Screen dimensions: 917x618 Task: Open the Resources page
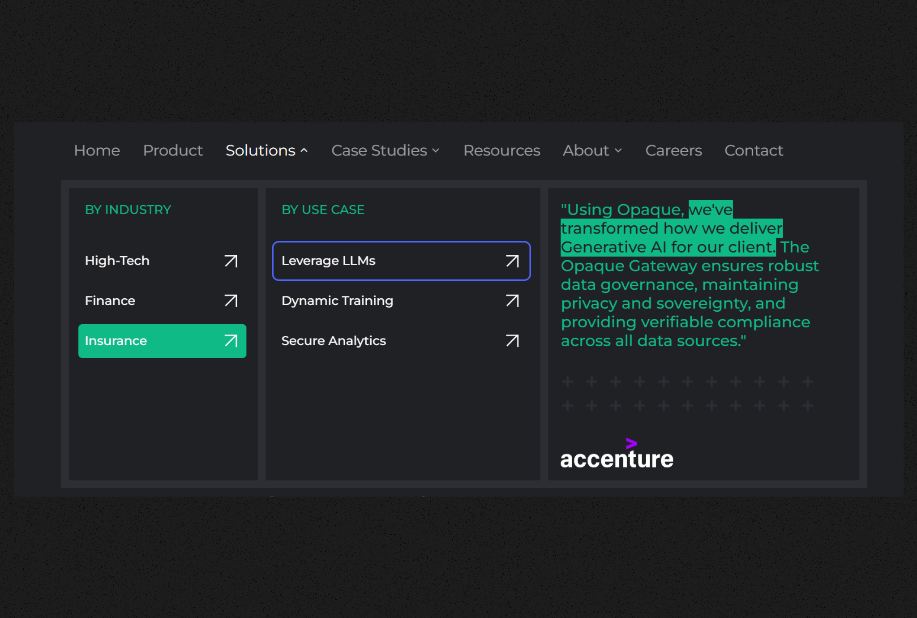[x=501, y=150]
